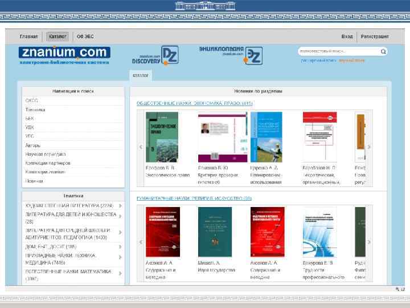Expand ЛИТЕРАТУРА ДЛЯ СРЕДНЕЙ ШКОЛЫ arrow
This screenshot has height=308, width=410.
coord(120,232)
